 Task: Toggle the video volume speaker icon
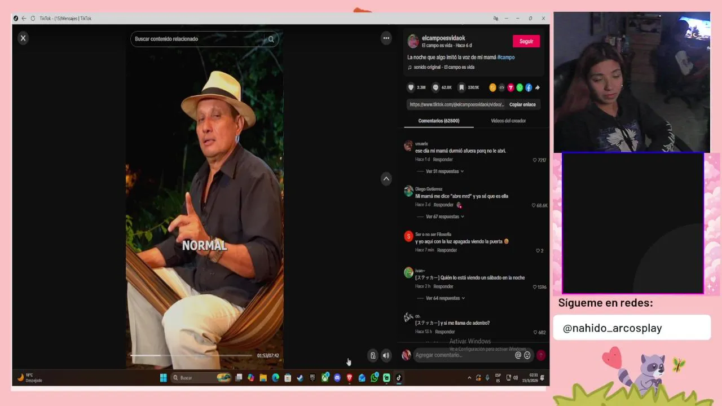pyautogui.click(x=386, y=355)
